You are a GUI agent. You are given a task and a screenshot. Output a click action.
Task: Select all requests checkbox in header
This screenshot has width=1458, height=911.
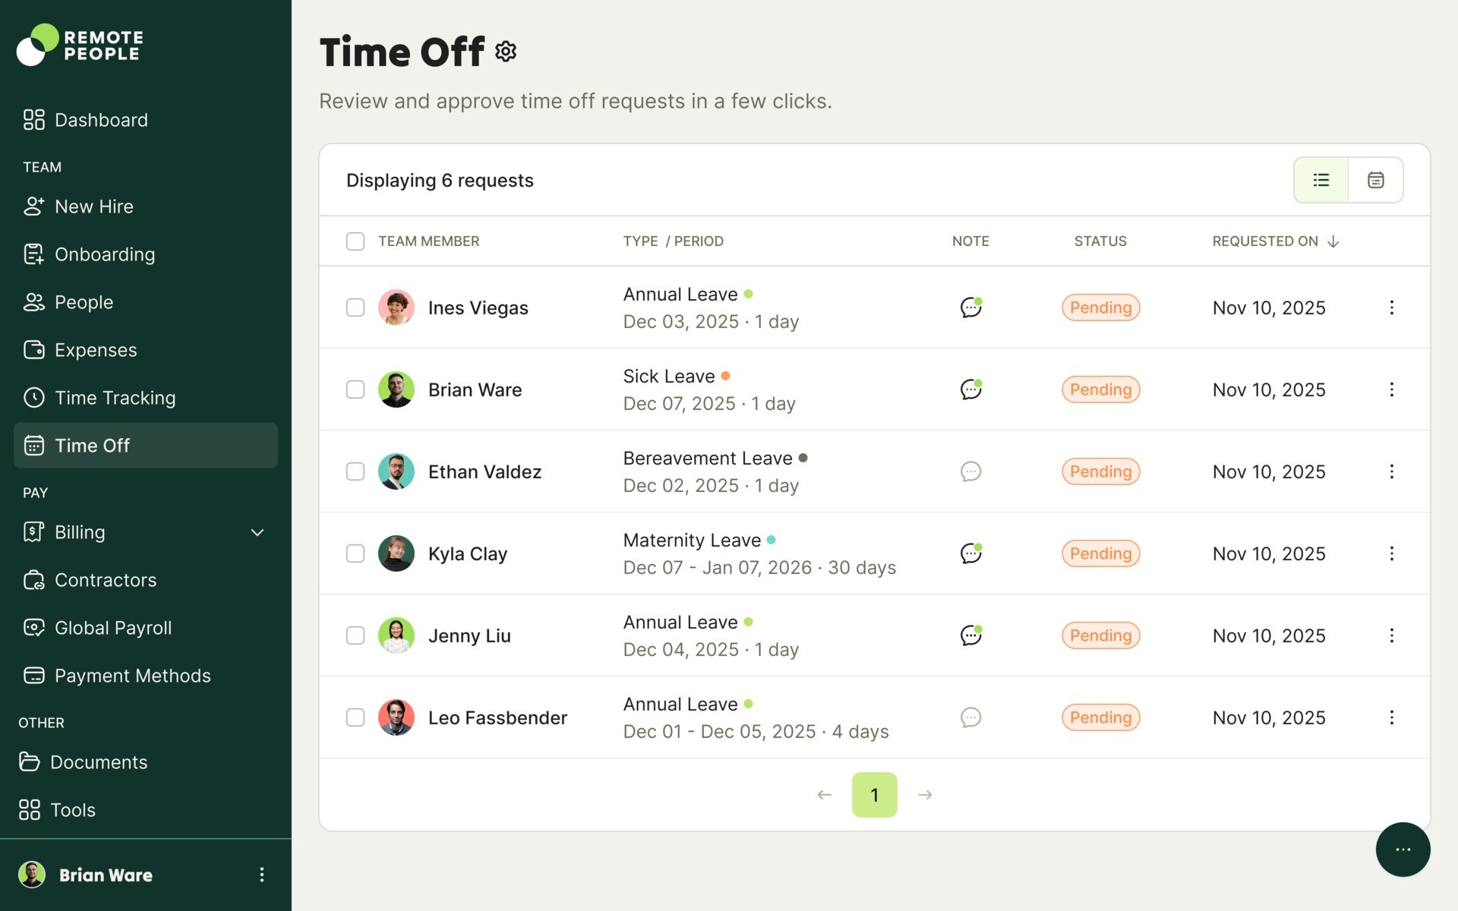click(x=355, y=241)
